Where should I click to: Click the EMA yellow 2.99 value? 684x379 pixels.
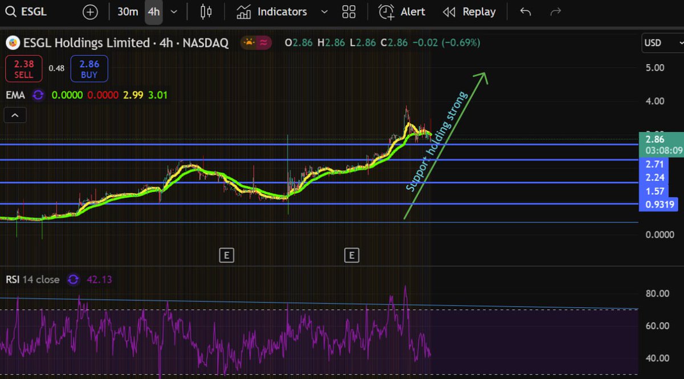133,95
